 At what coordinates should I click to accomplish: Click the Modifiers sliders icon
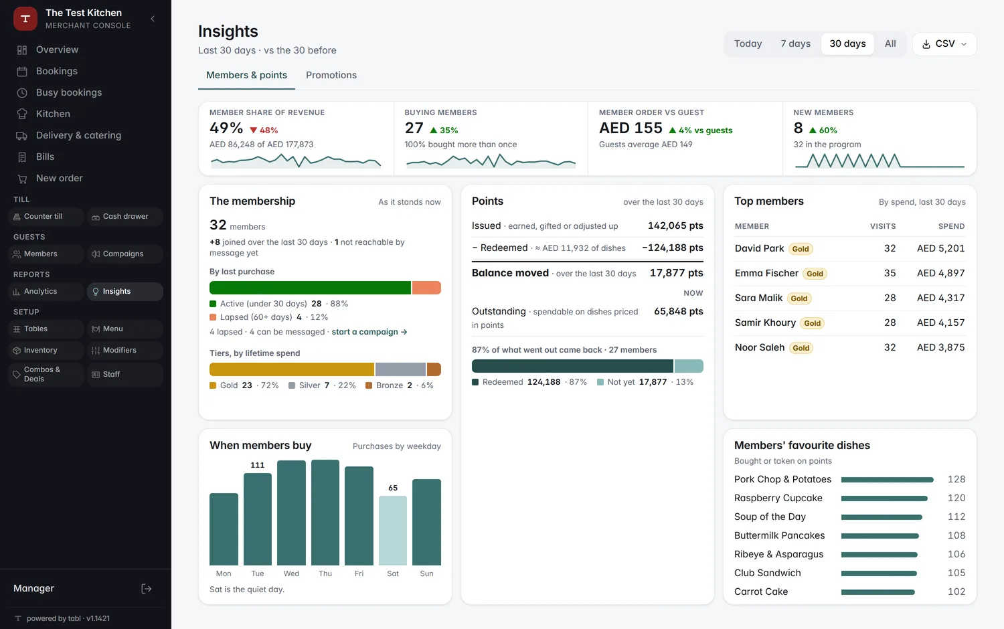(96, 351)
